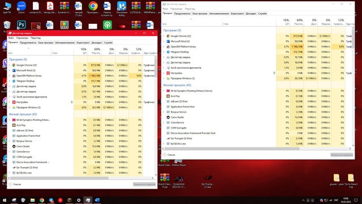Sort by Мережа column in white-titled window
This screenshot has width=362, height=204.
click(324, 22)
